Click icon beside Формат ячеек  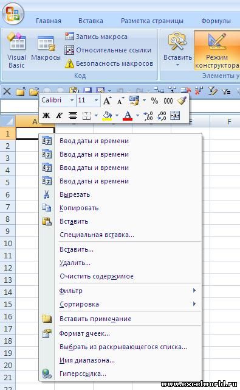(47, 333)
